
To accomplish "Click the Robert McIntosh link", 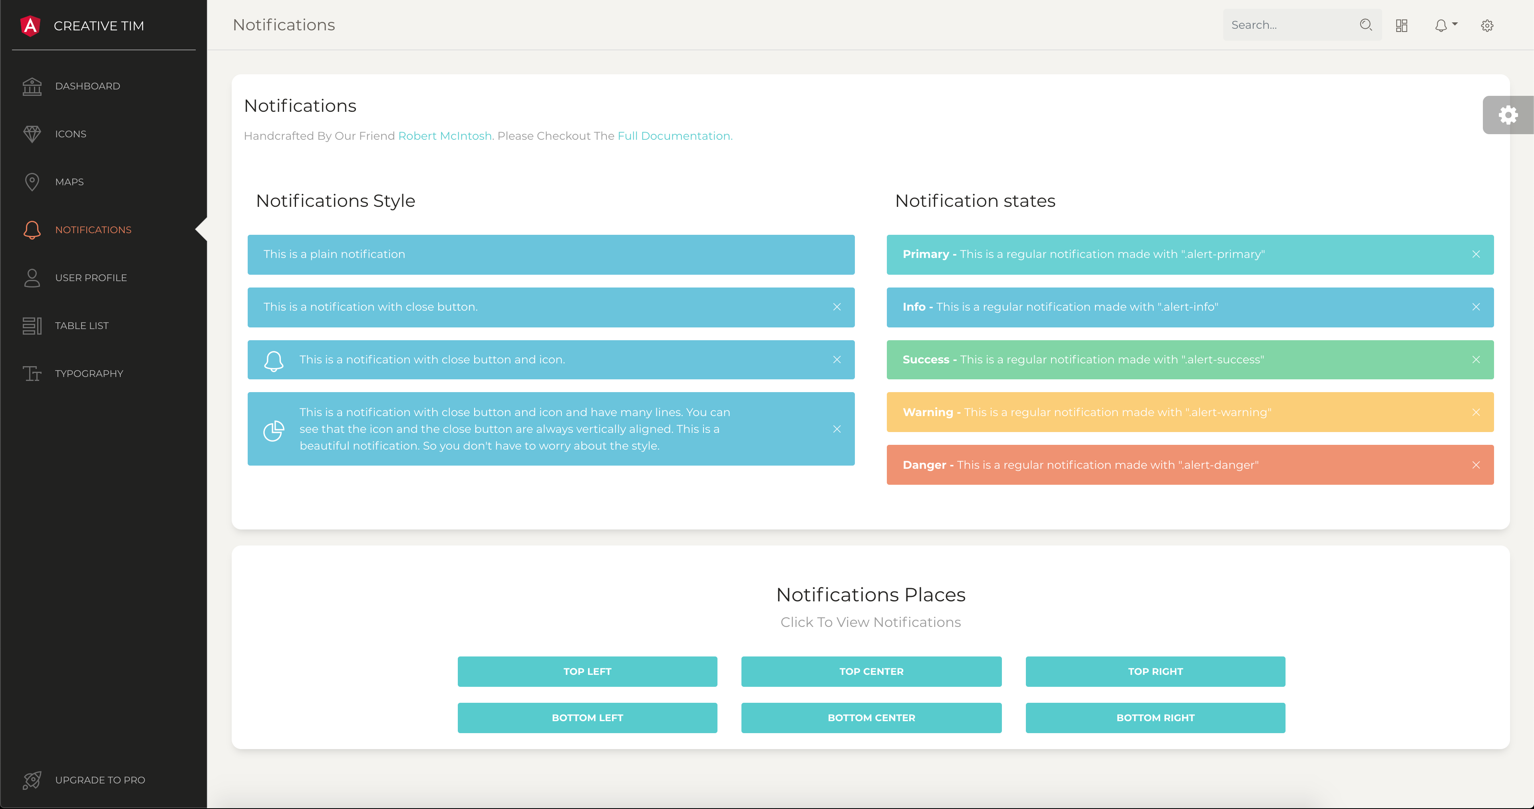I will click(444, 136).
